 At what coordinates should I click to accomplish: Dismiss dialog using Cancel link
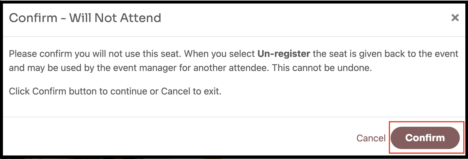371,138
